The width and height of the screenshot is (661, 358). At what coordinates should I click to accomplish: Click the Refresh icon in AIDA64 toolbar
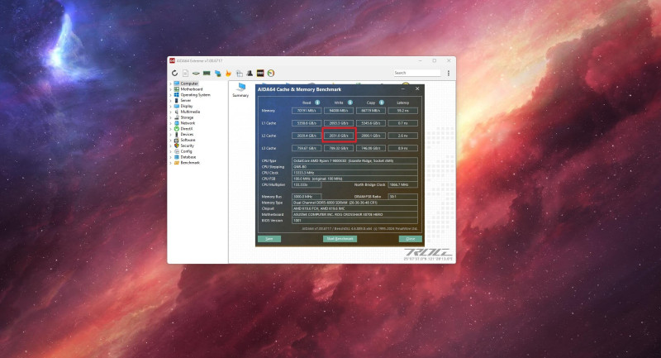174,73
